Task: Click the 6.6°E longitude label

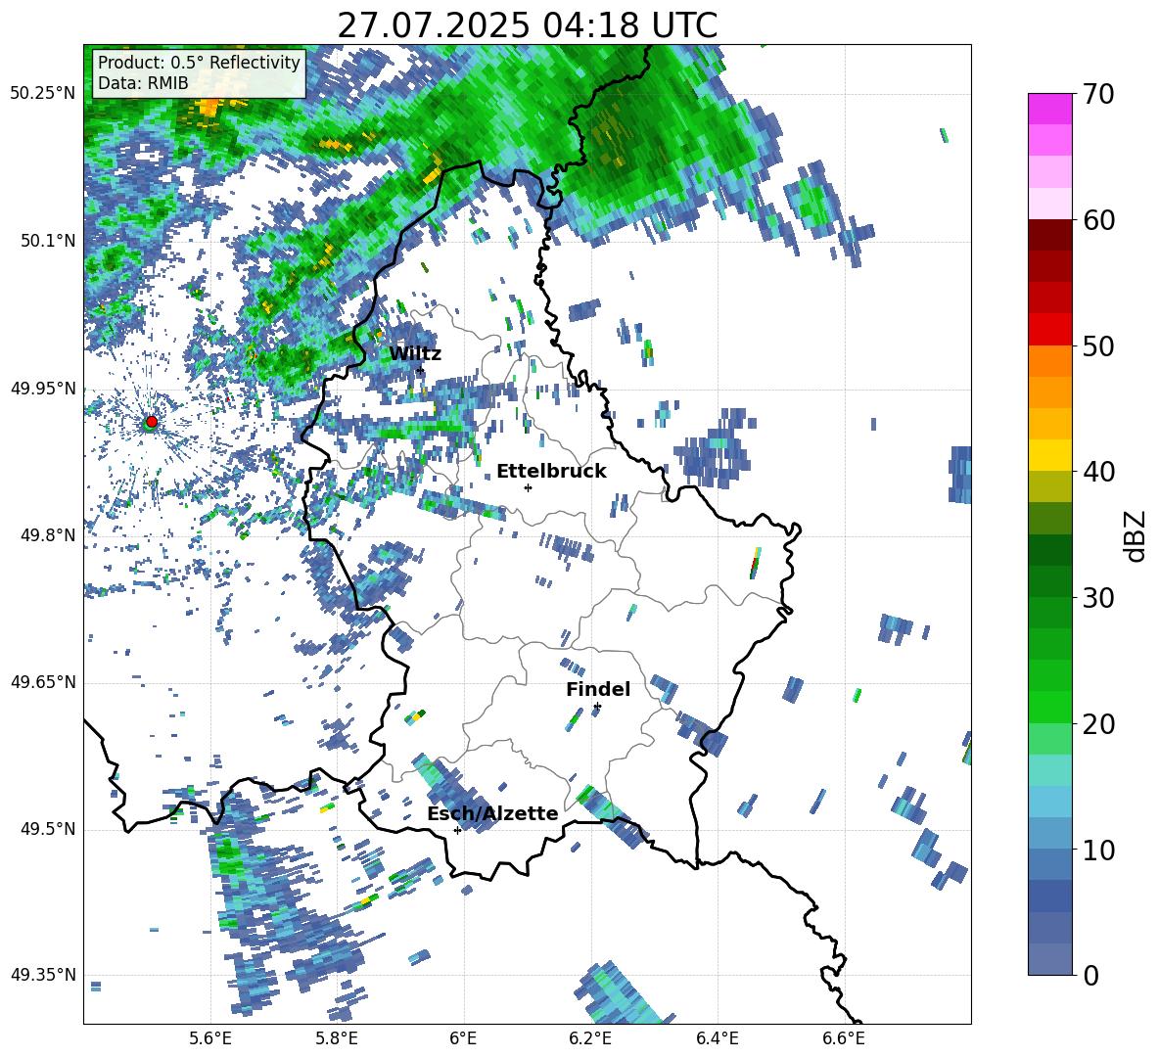Action: tap(844, 1038)
